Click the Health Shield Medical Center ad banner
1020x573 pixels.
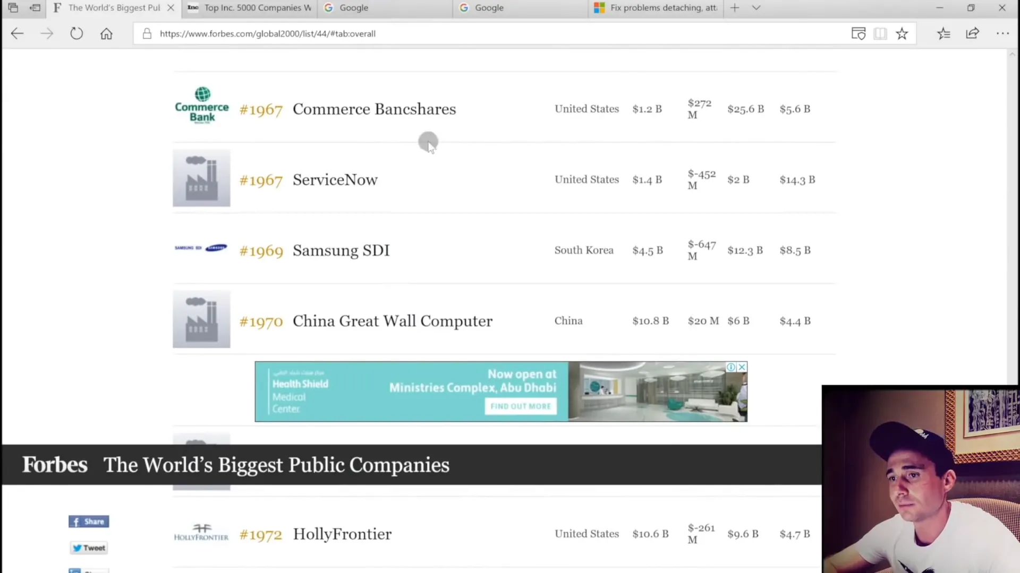[501, 392]
